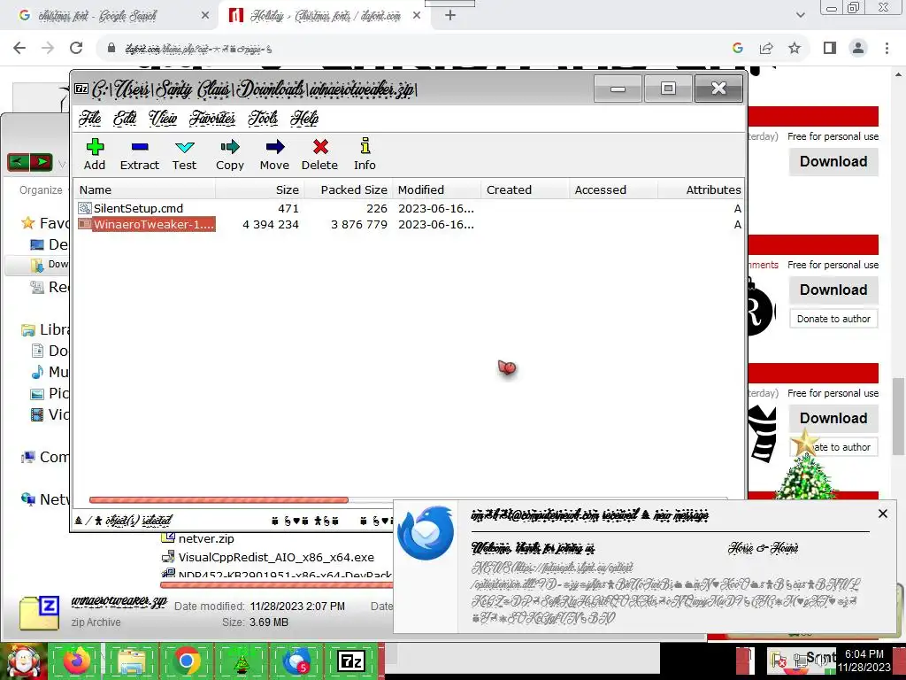The height and width of the screenshot is (680, 906).
Task: Sort by the Created column header
Action: click(526, 189)
